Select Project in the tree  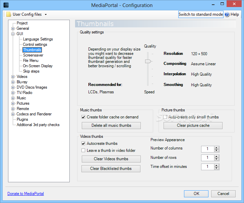pyautogui.click(x=22, y=23)
